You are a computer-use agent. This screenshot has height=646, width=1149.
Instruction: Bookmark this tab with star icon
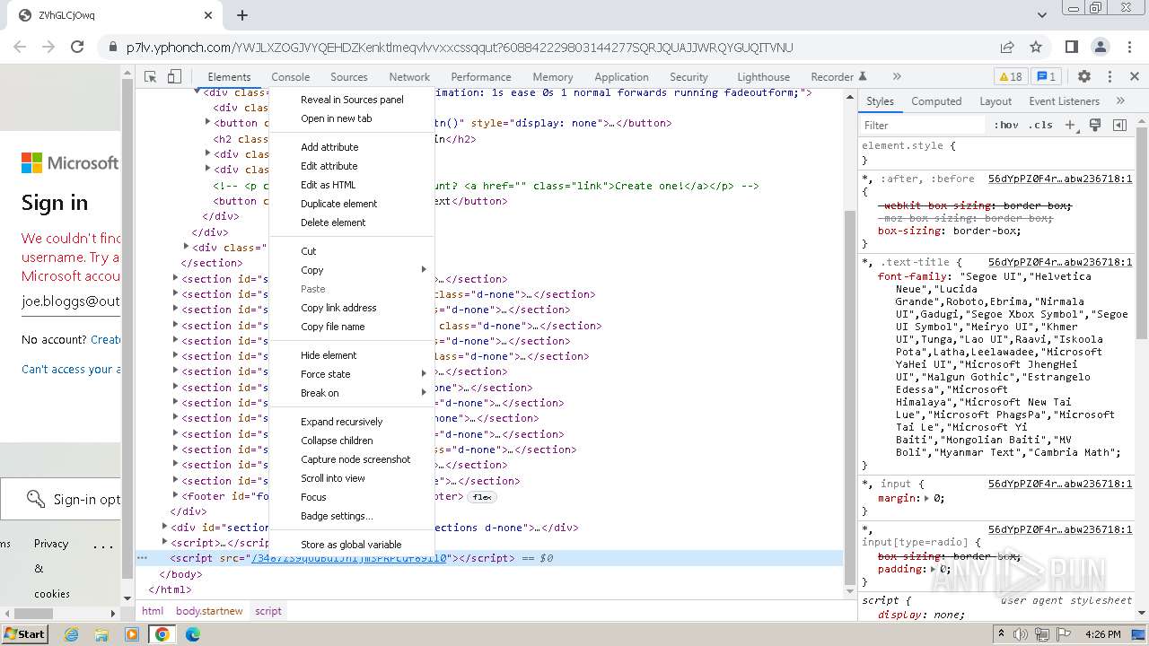[1036, 48]
